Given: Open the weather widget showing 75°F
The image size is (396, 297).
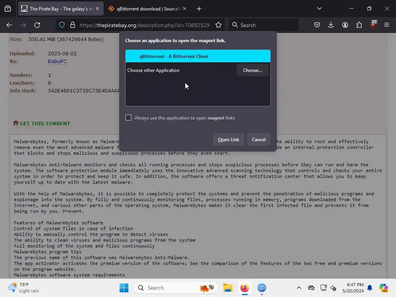Looking at the screenshot, I should [x=24, y=288].
